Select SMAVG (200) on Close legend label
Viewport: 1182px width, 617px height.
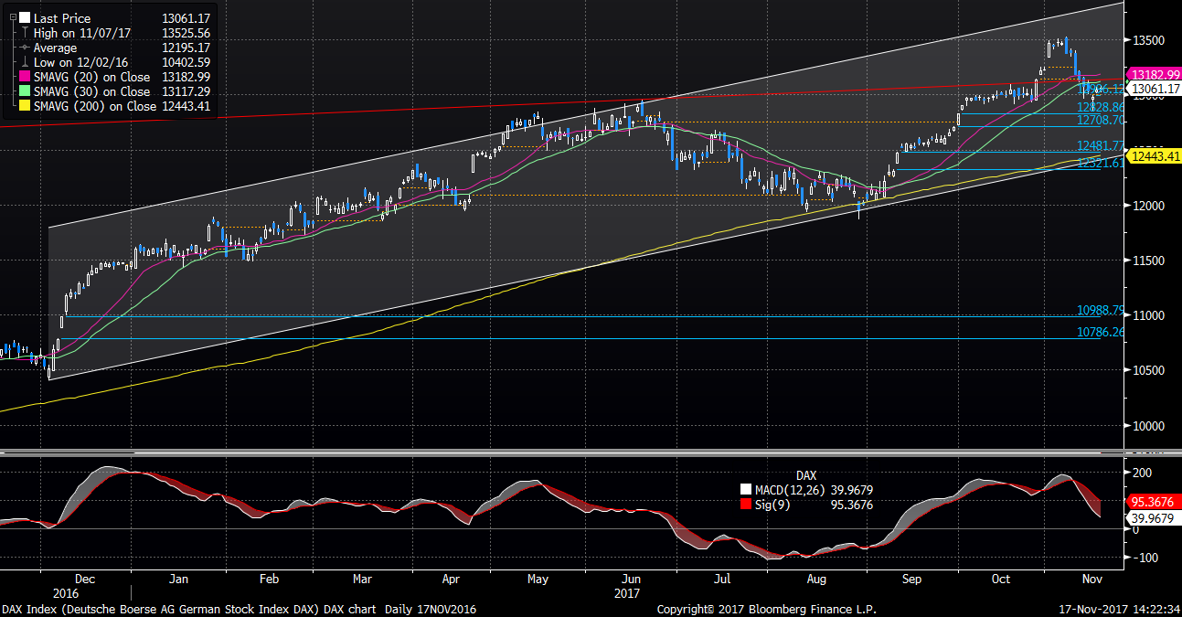point(95,106)
